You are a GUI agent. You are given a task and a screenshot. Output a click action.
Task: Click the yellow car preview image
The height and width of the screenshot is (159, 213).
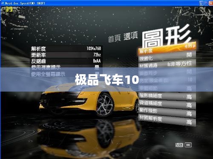tap(89, 99)
